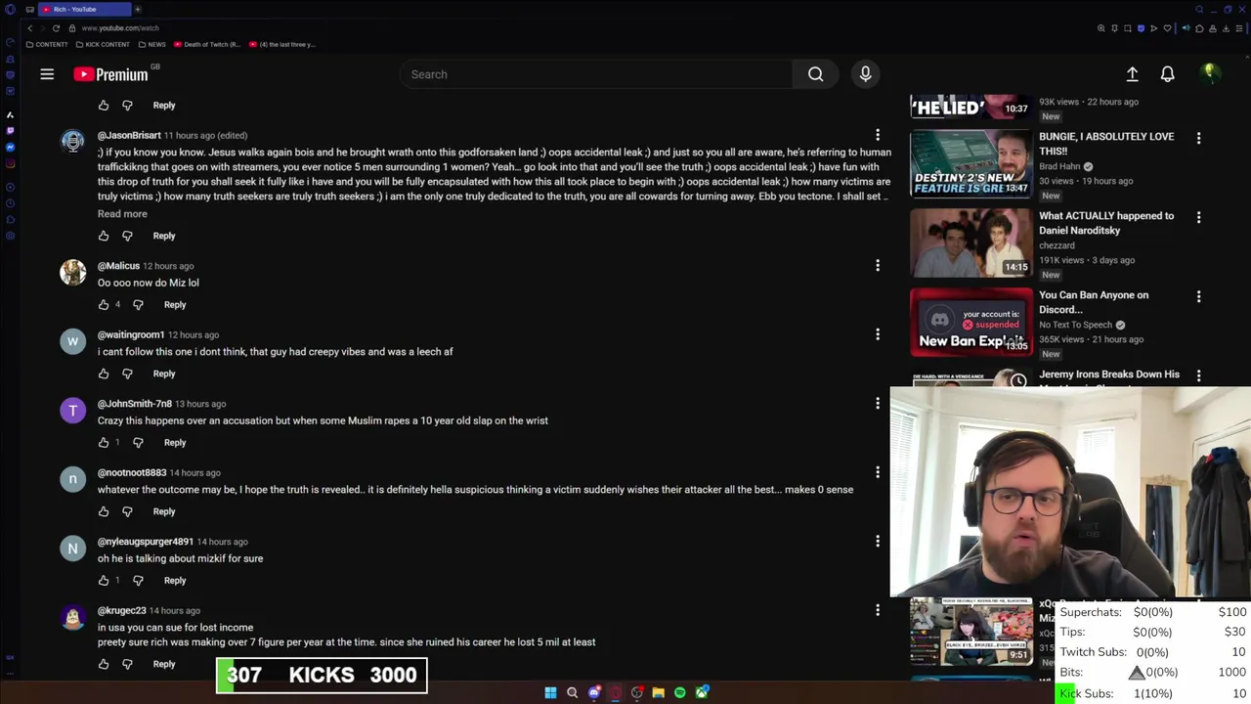Dislike the comment by @krugec23

(x=127, y=664)
